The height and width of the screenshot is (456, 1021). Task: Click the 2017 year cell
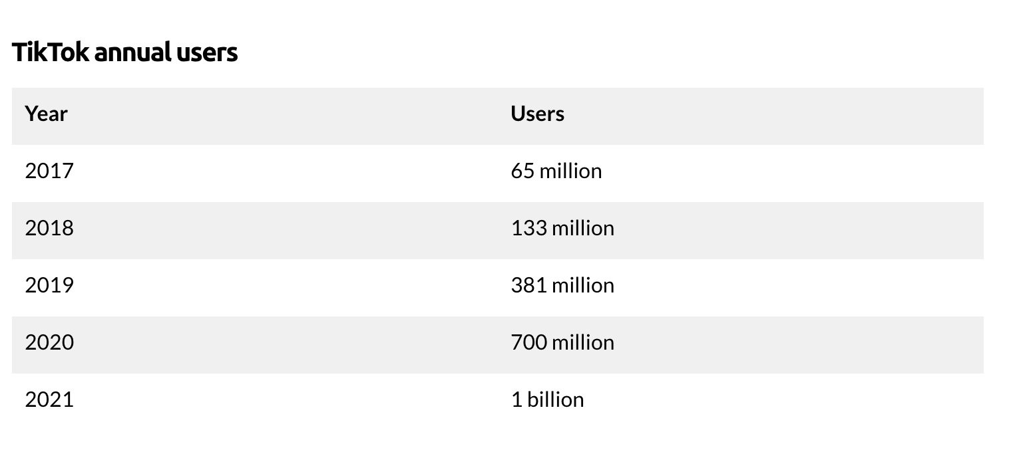pyautogui.click(x=49, y=171)
